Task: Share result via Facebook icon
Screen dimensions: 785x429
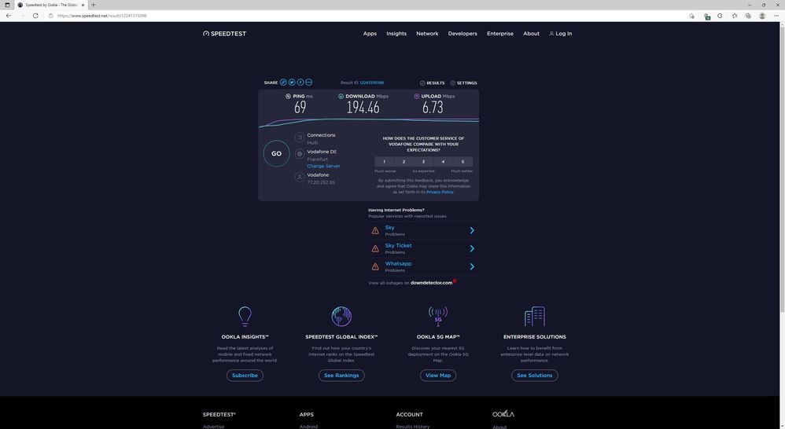Action: point(300,82)
